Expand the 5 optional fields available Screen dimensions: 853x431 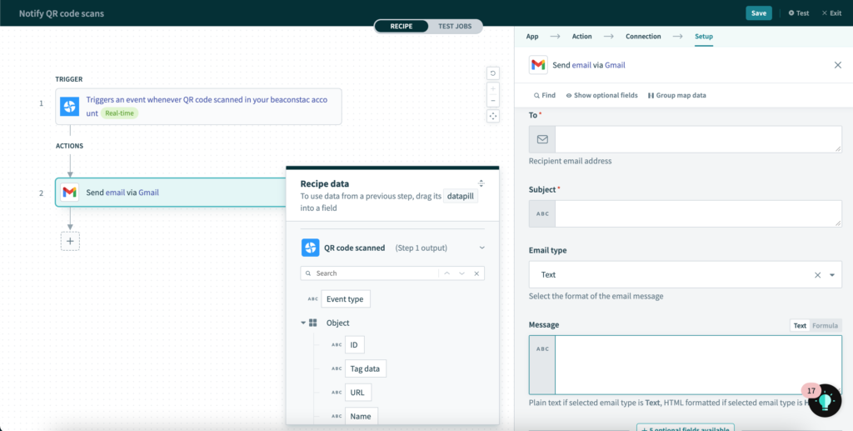686,427
